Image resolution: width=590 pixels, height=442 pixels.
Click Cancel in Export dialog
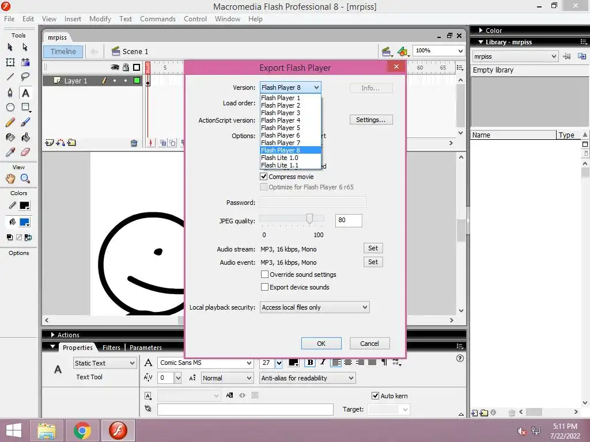point(369,344)
